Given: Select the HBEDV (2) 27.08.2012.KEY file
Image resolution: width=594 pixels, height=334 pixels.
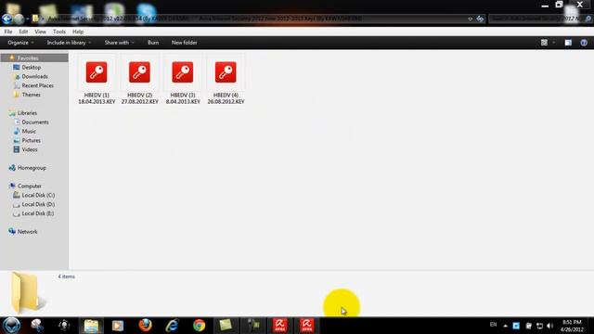Looking at the screenshot, I should pos(140,82).
